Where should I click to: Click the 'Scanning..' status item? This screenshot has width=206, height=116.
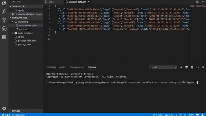[x=19, y=115]
